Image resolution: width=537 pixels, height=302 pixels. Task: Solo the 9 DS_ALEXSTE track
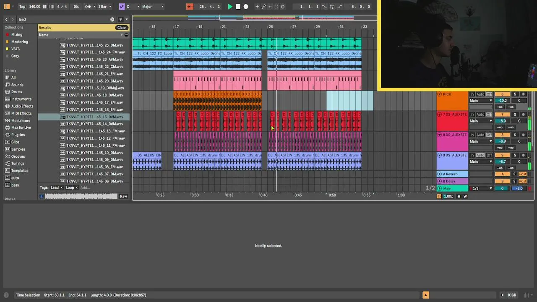515,155
